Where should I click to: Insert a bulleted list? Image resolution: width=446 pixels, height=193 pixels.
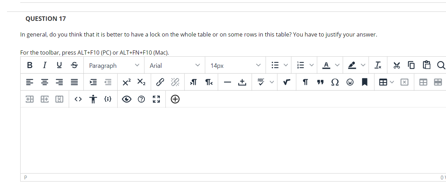275,65
